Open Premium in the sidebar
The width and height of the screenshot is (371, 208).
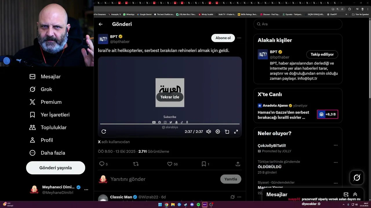point(46,102)
